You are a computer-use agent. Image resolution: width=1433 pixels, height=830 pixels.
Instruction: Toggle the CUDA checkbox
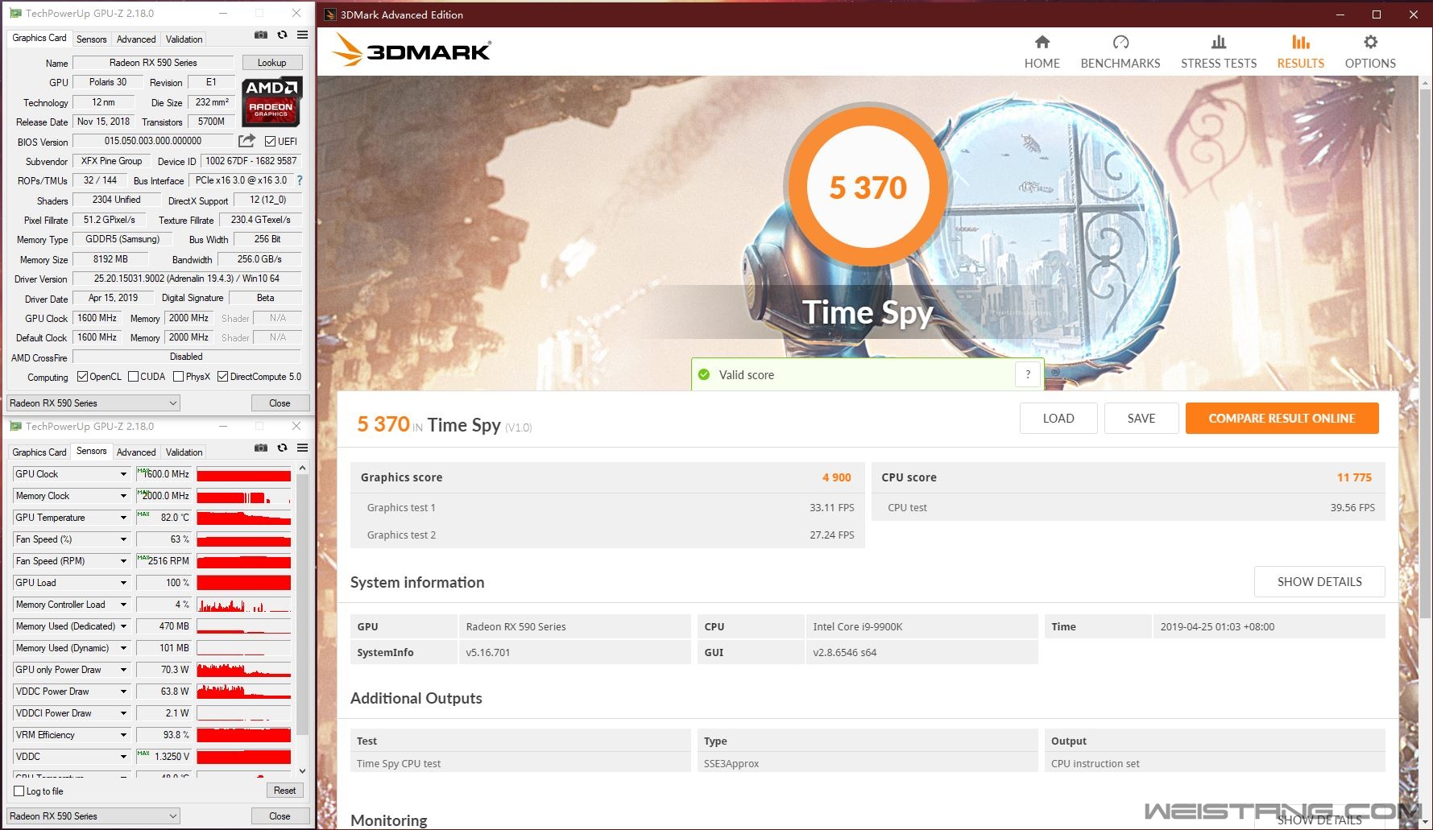point(134,377)
